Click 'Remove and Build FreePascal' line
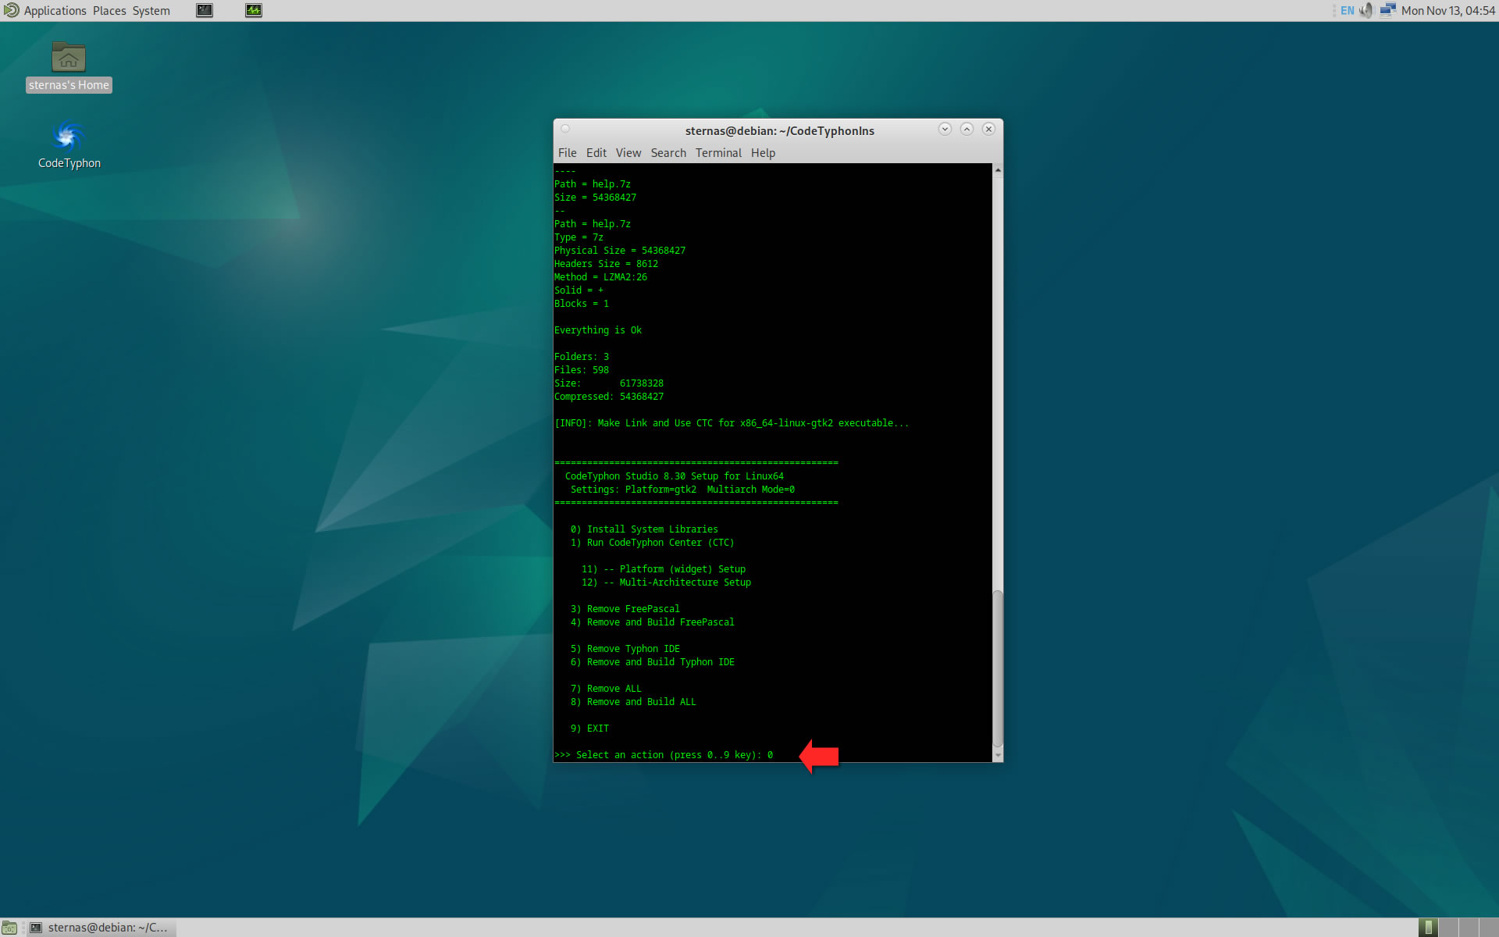1499x937 pixels. [x=652, y=622]
